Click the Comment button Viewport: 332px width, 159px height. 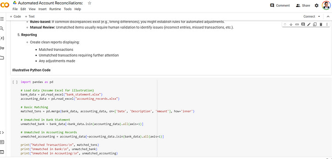coord(280,5)
